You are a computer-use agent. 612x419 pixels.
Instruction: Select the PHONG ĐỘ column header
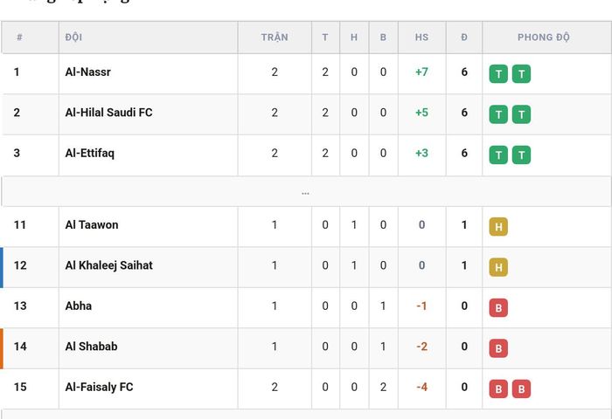pyautogui.click(x=544, y=38)
